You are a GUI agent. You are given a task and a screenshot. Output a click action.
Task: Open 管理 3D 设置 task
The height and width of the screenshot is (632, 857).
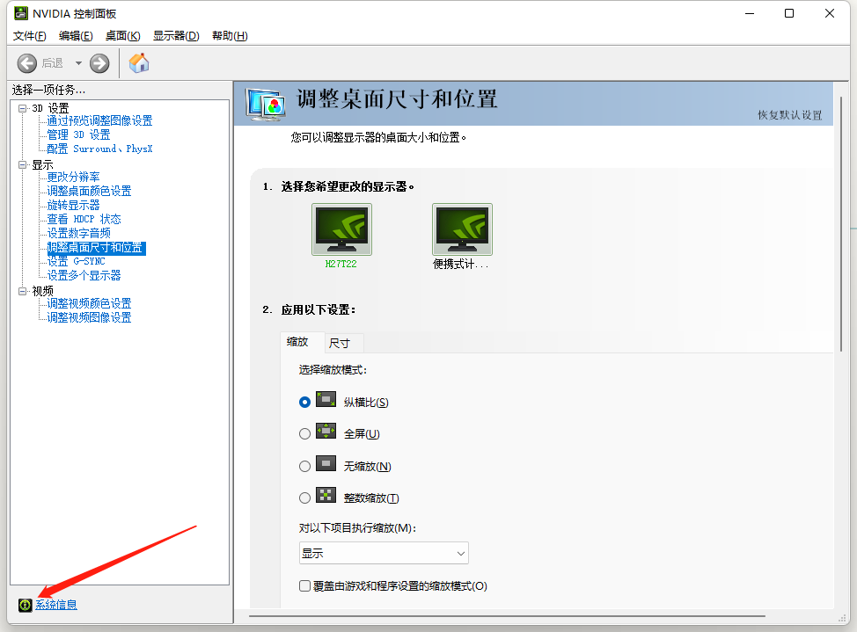coord(78,134)
